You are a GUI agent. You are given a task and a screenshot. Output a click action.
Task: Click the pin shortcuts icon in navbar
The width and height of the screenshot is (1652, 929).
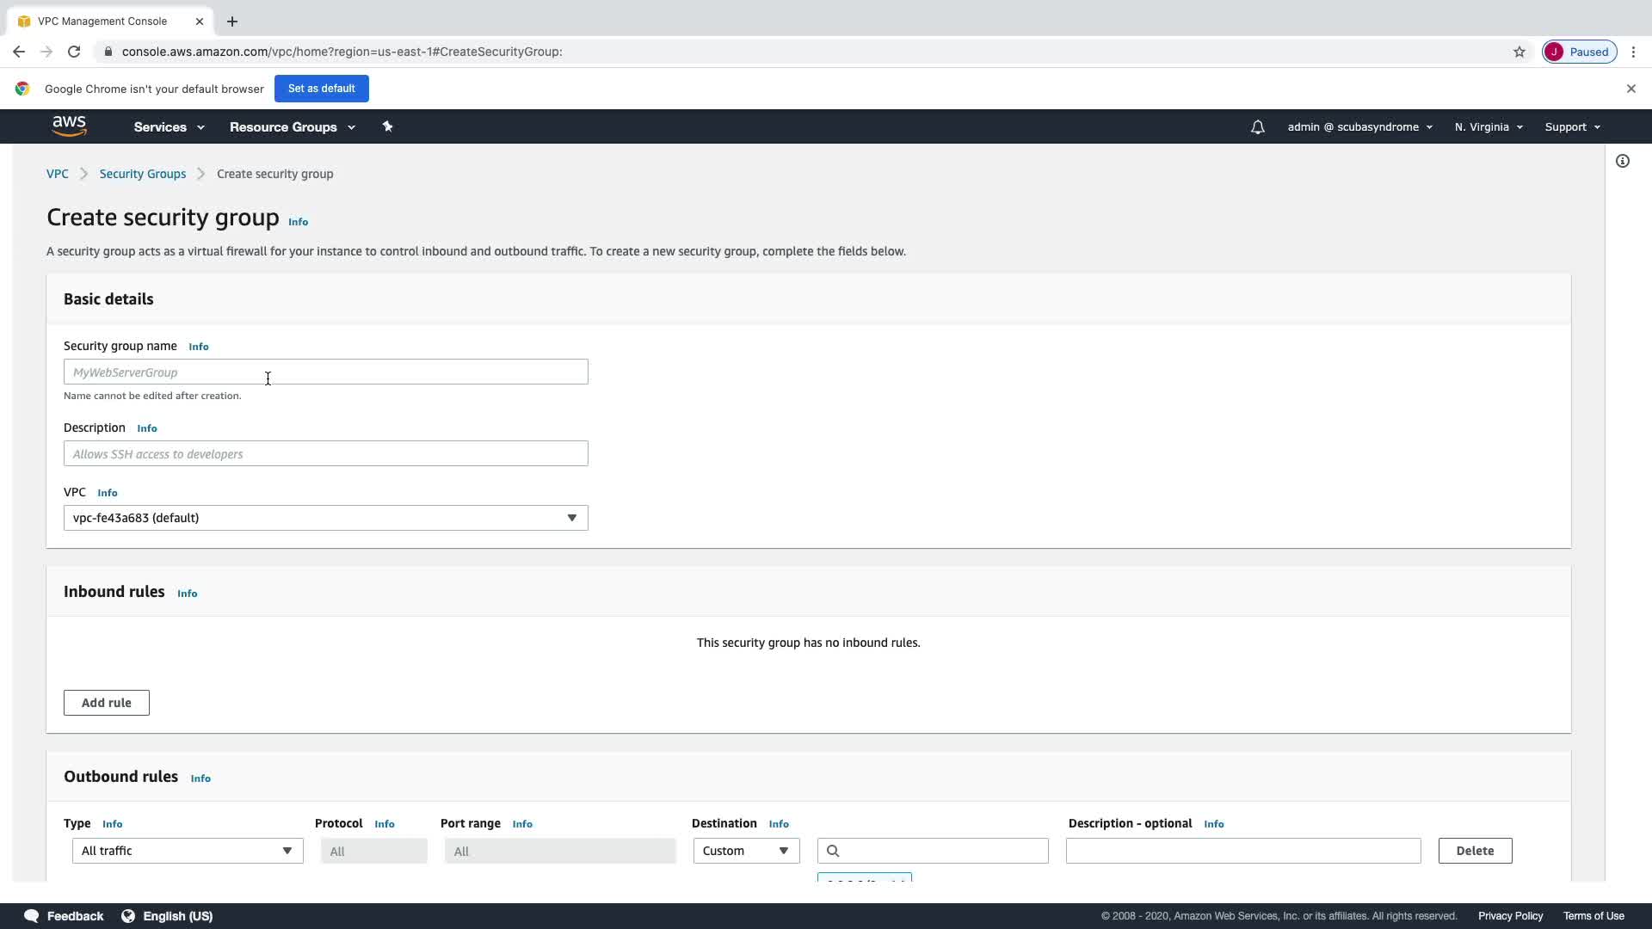coord(387,126)
